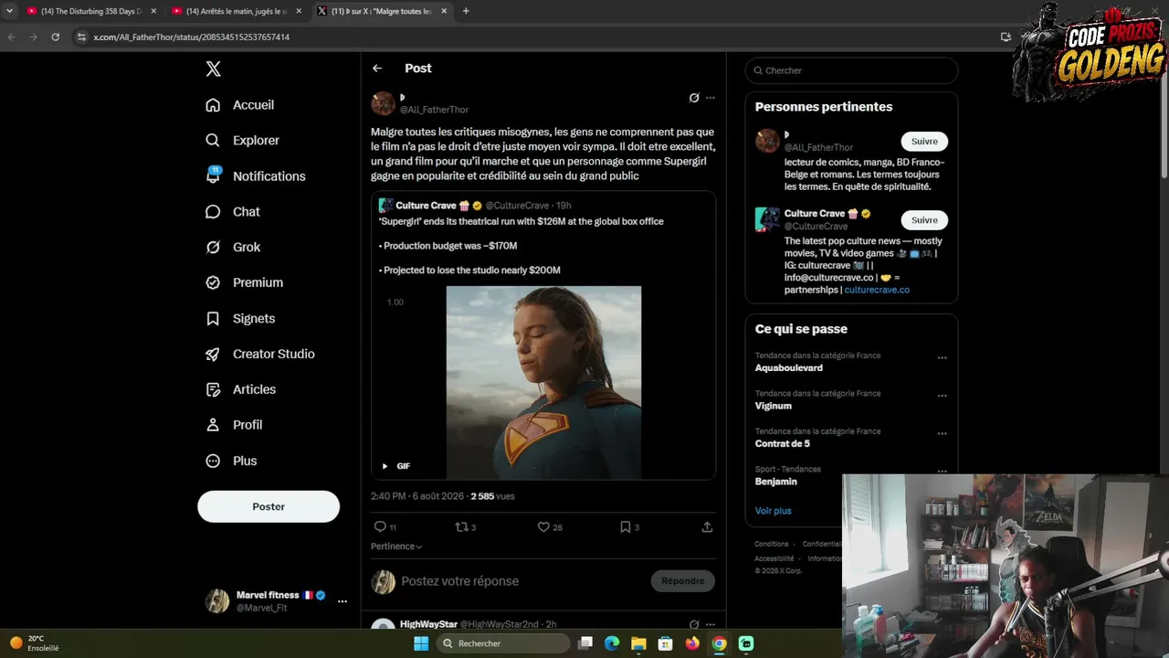Open Signets bookmark icon in sidebar

coord(213,319)
